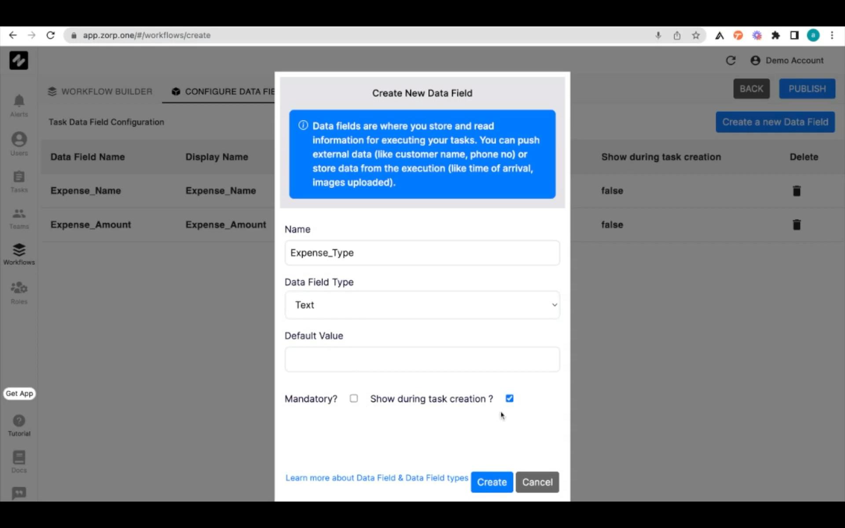
Task: Click the refresh icon beside Demo Account
Action: (731, 61)
